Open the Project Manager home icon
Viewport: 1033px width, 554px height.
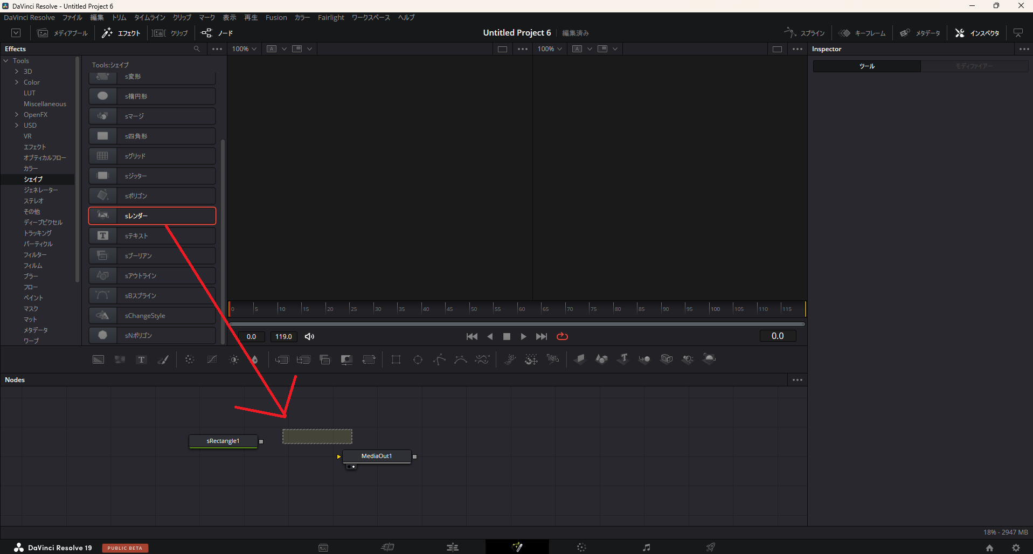989,548
